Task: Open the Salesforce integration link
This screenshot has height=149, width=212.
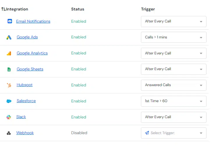Action: coord(26,101)
